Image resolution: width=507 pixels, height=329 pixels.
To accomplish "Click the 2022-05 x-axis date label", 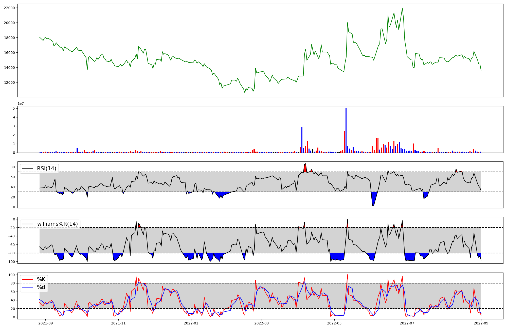I will pyautogui.click(x=334, y=323).
